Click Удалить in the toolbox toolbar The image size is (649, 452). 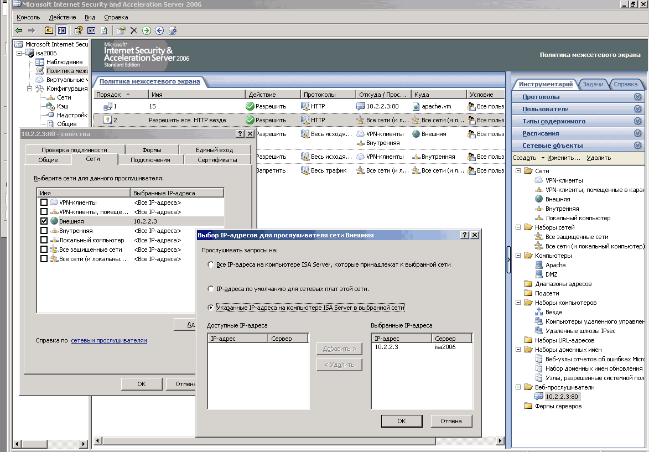pos(599,158)
